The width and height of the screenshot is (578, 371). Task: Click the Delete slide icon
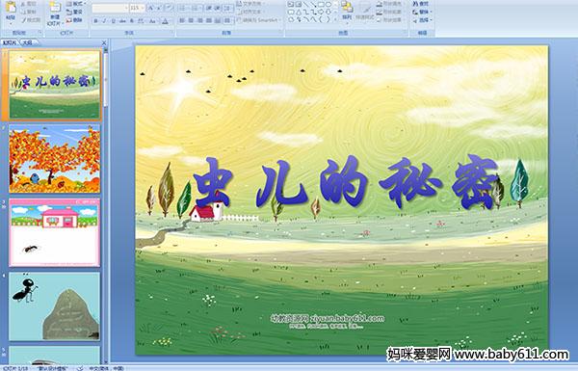point(68,20)
